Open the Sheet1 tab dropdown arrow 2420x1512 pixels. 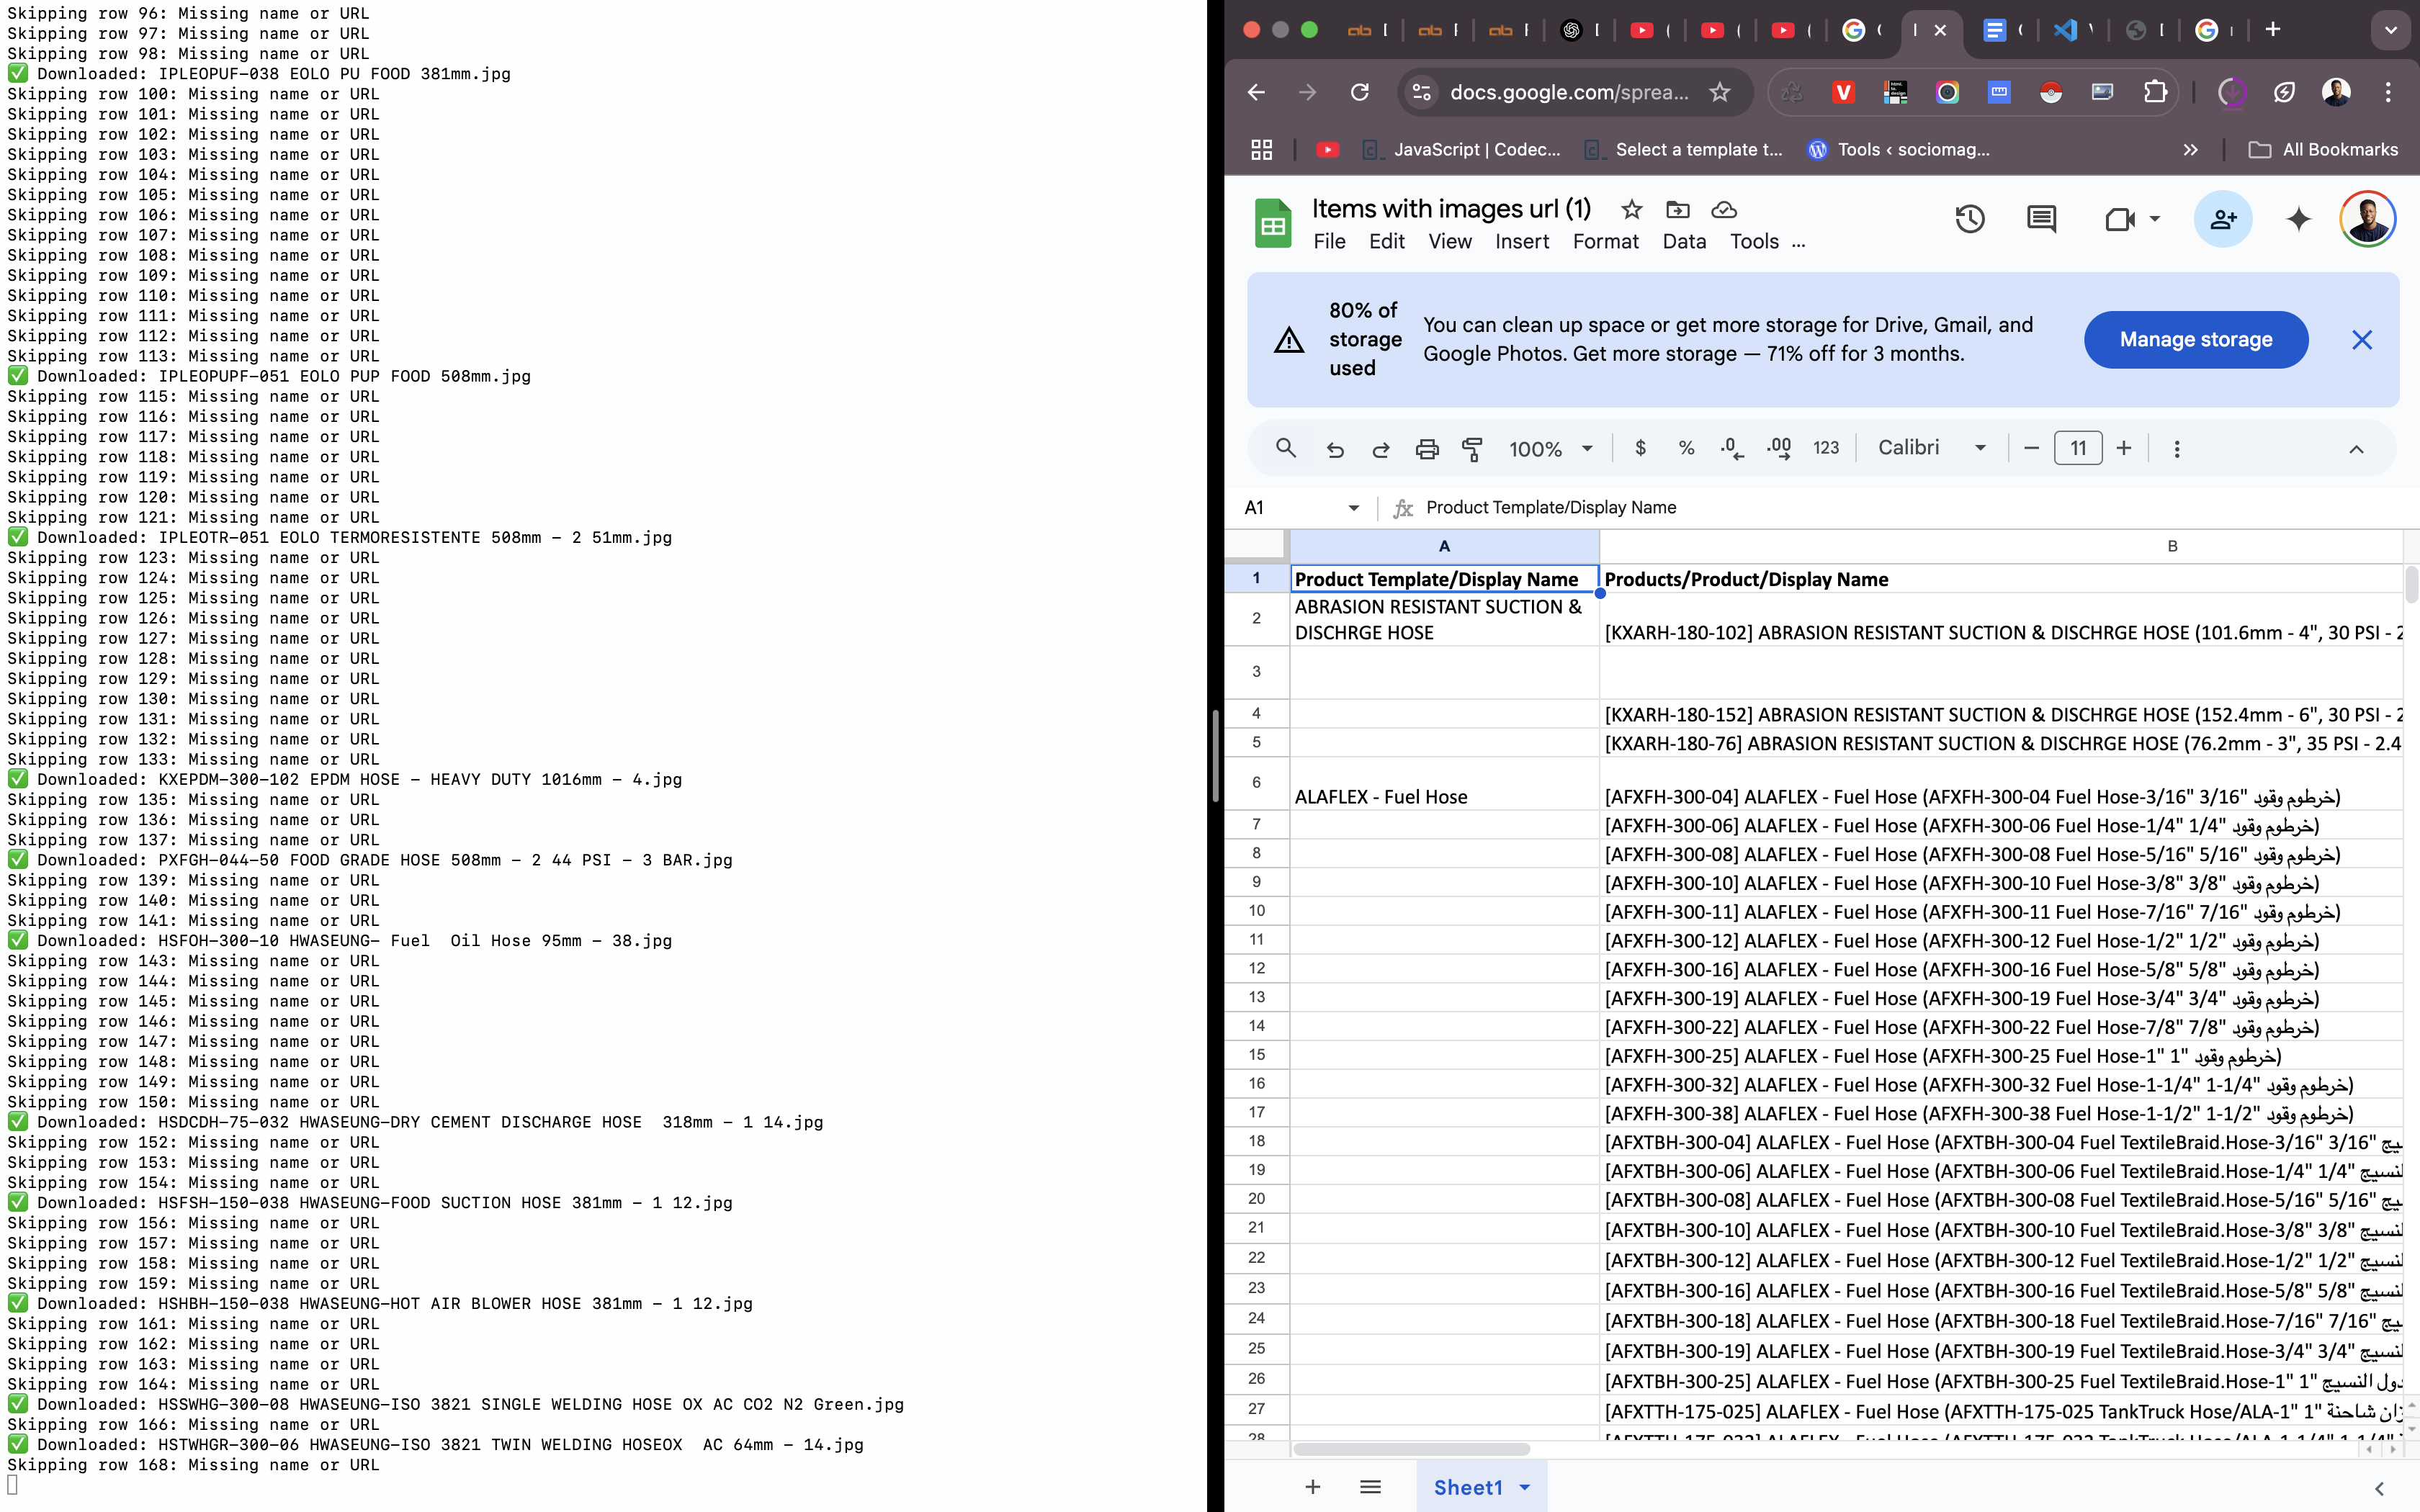tap(1525, 1488)
